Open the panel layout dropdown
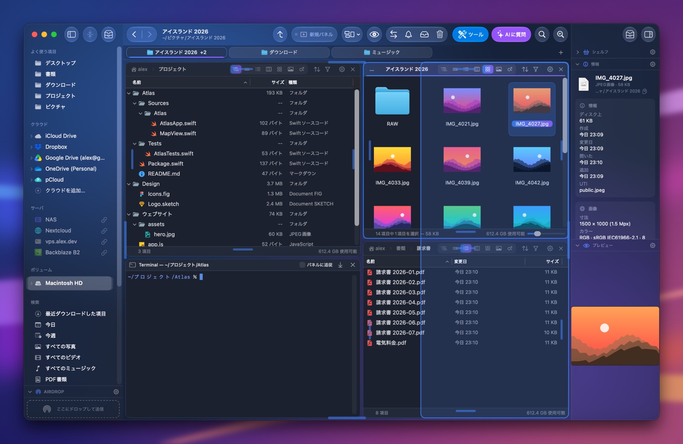 point(352,35)
